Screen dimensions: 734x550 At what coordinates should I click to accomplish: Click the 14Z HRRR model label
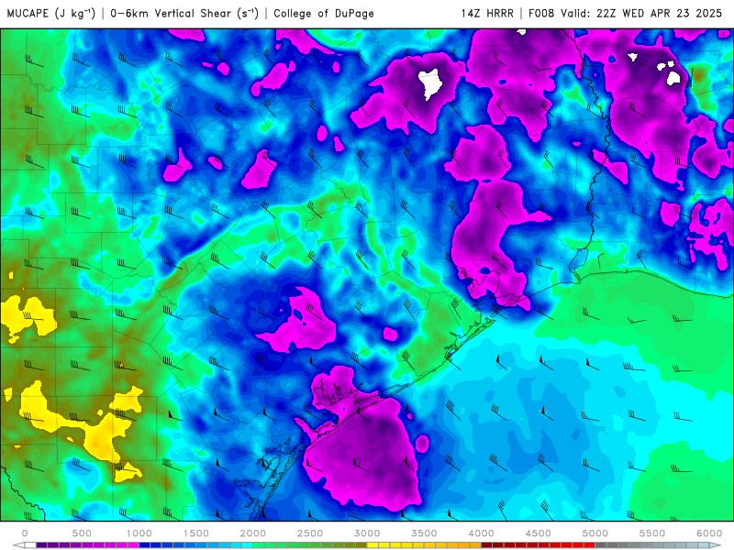[x=487, y=14]
